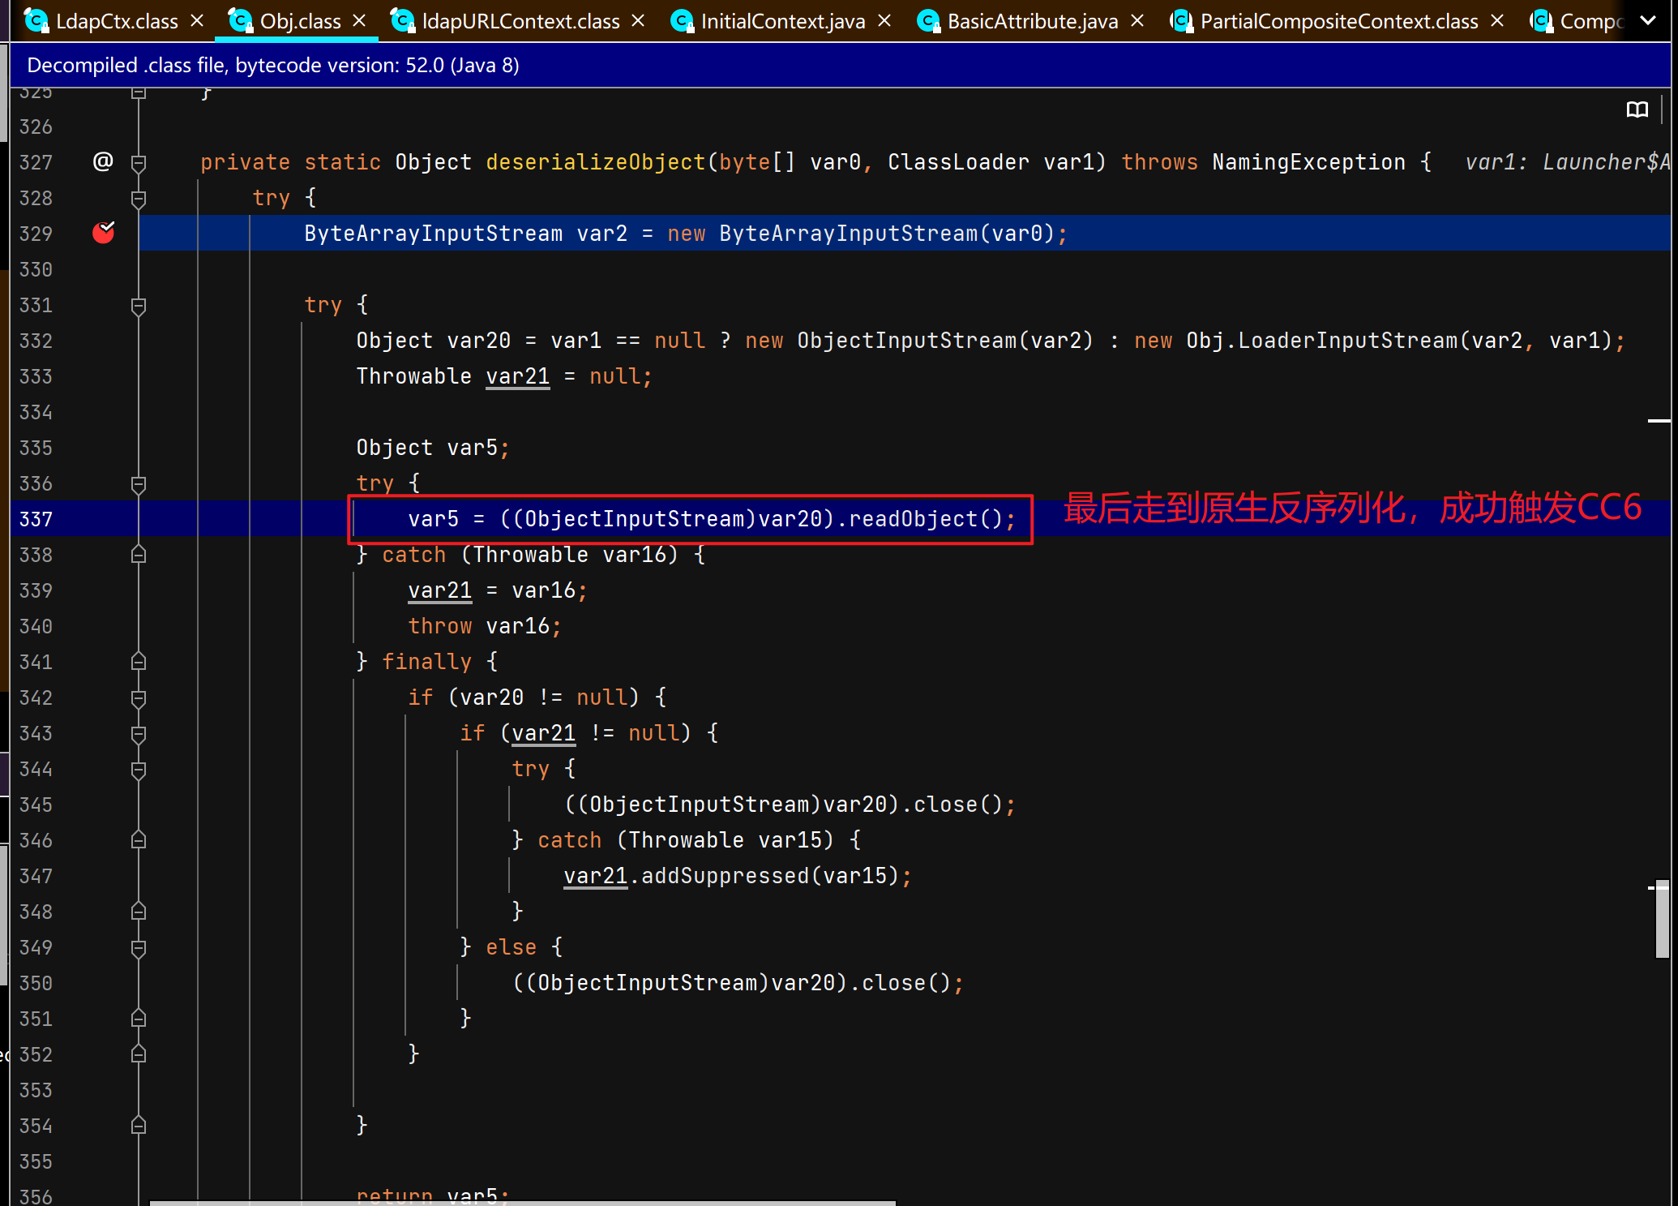
Task: Switch to the ldapURLContext.class tab
Action: click(520, 21)
